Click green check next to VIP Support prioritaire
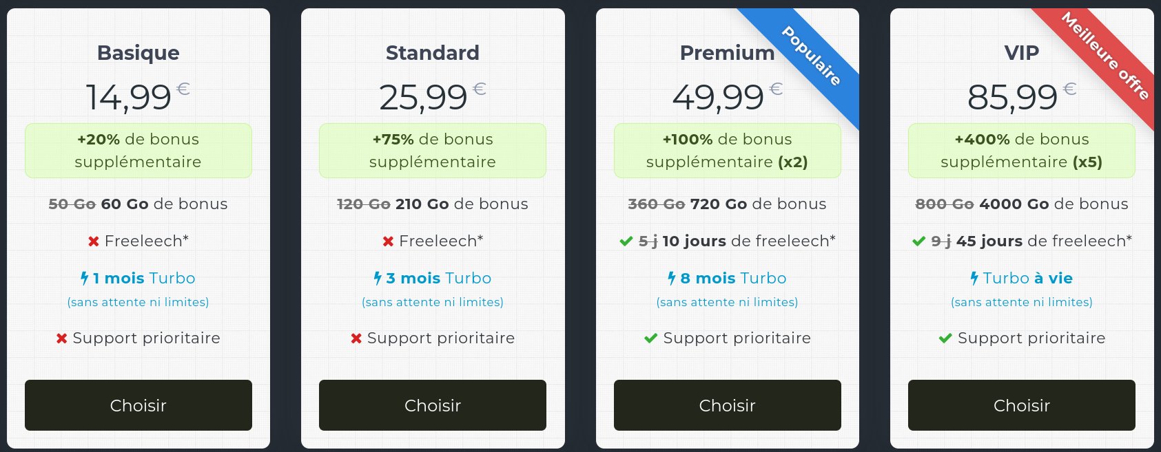1161x452 pixels. [945, 338]
